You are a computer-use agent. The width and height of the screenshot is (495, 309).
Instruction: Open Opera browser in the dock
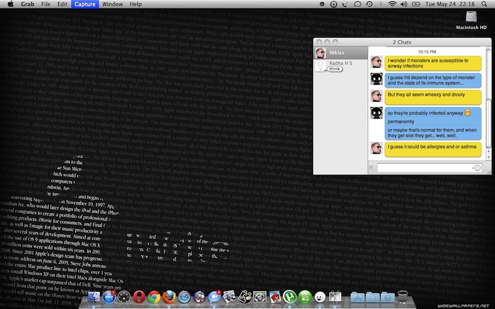pyautogui.click(x=138, y=297)
